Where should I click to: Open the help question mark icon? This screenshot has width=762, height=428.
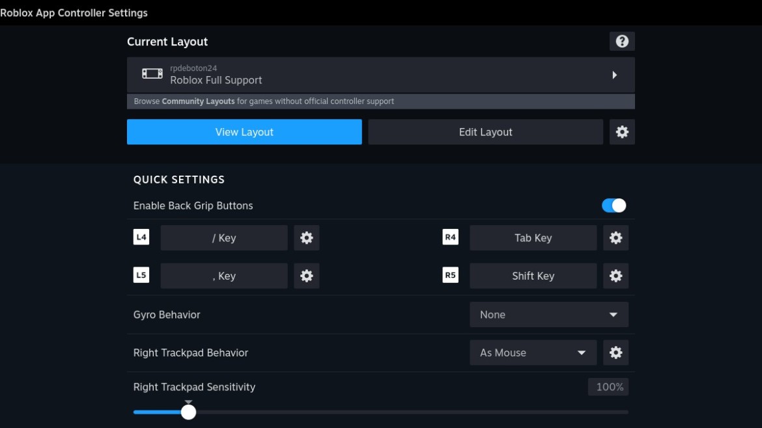tap(622, 42)
